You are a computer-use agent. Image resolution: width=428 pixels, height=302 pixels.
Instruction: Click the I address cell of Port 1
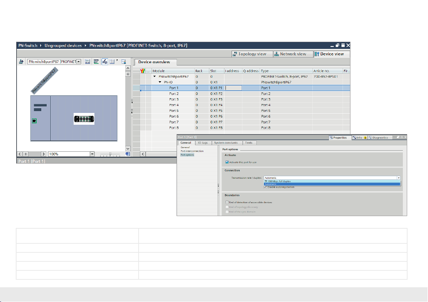click(233, 88)
